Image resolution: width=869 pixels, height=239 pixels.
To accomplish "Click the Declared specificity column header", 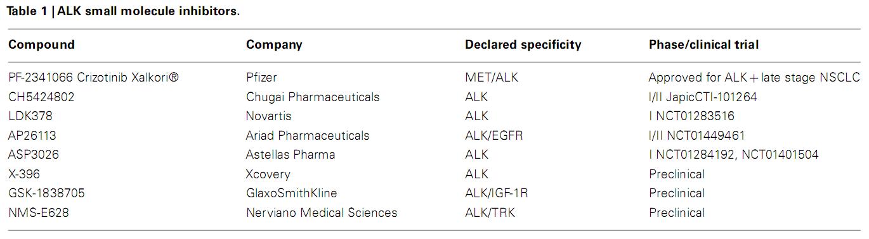I will click(x=523, y=45).
